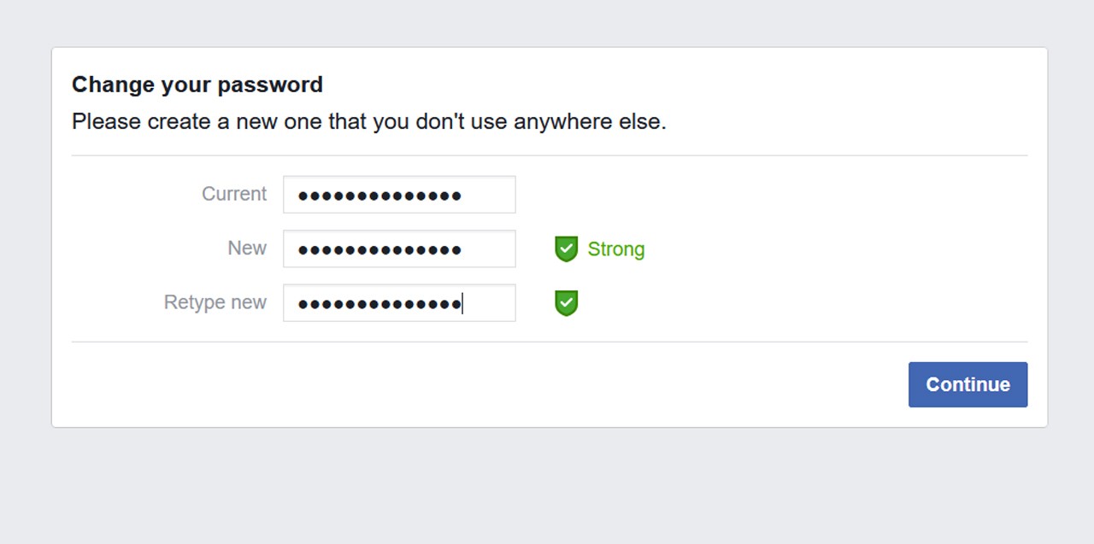Click into the Retype new password field

point(399,303)
